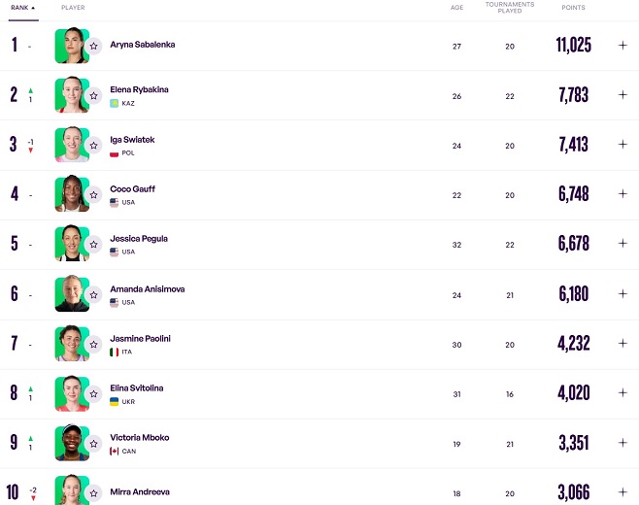Click Amanda Anisimova's profile photo

[70, 293]
